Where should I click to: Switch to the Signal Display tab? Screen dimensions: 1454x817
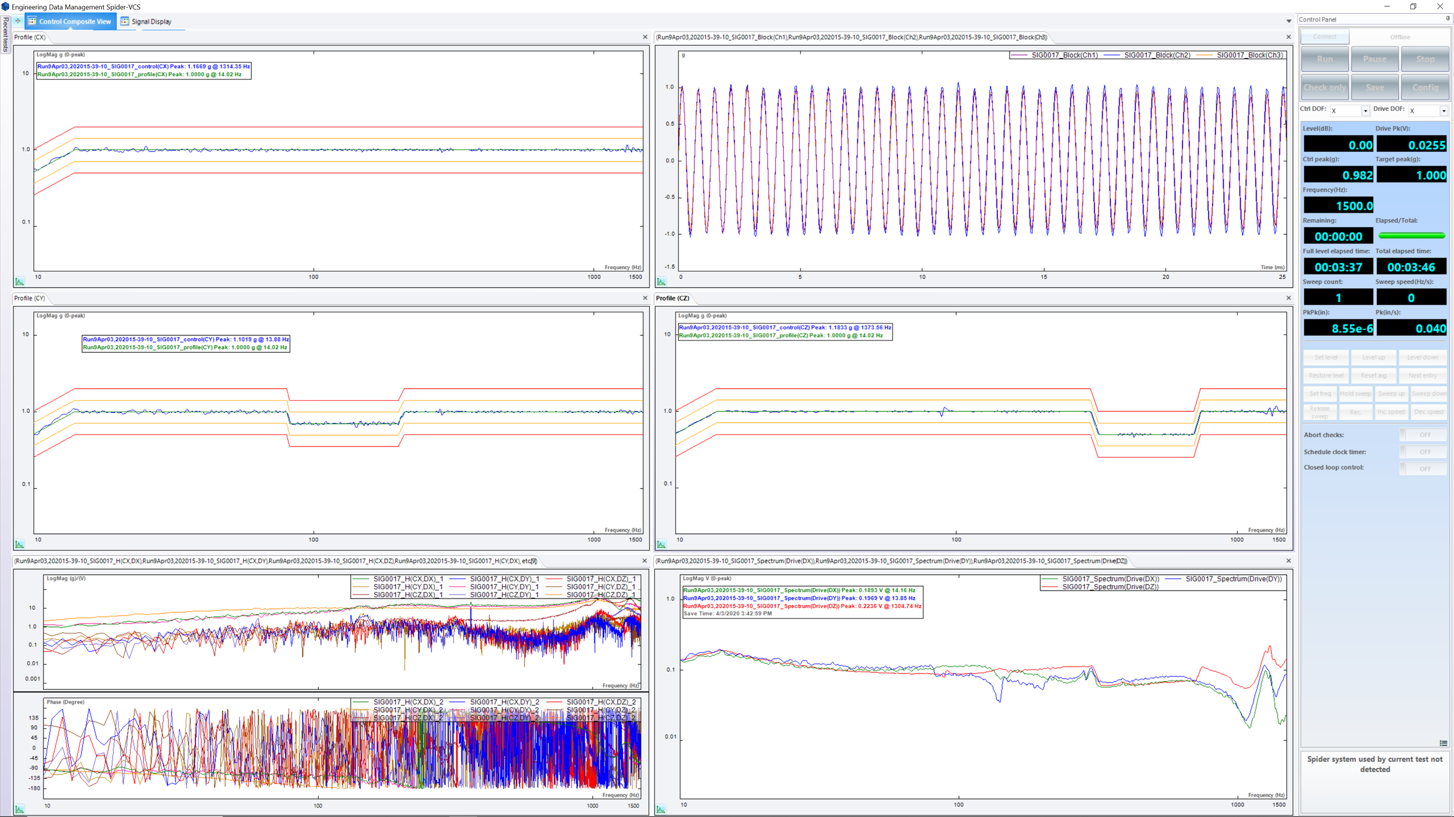(151, 21)
